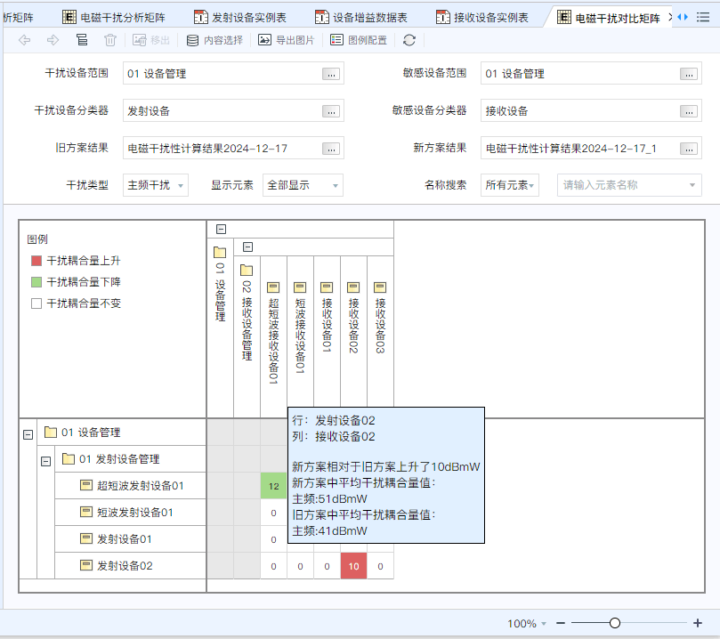Click the 旧方案结果 text field
The height and width of the screenshot is (639, 720).
coord(233,148)
